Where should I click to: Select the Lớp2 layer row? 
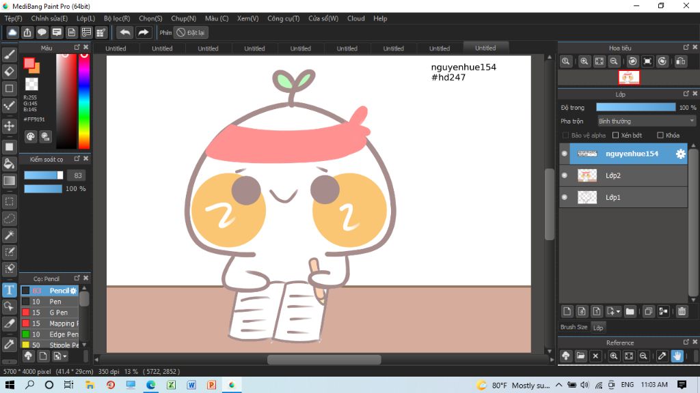click(x=623, y=175)
